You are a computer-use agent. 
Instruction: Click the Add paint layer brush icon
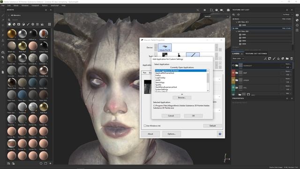coord(274,59)
